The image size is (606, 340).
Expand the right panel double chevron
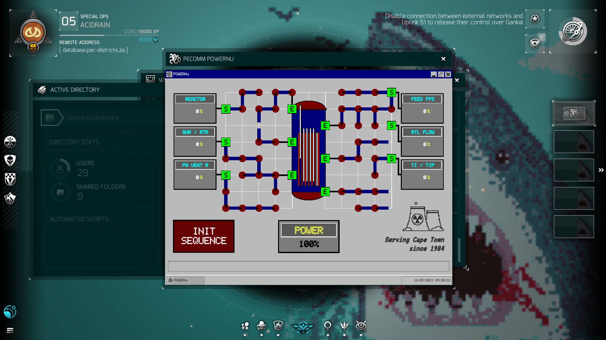(601, 170)
